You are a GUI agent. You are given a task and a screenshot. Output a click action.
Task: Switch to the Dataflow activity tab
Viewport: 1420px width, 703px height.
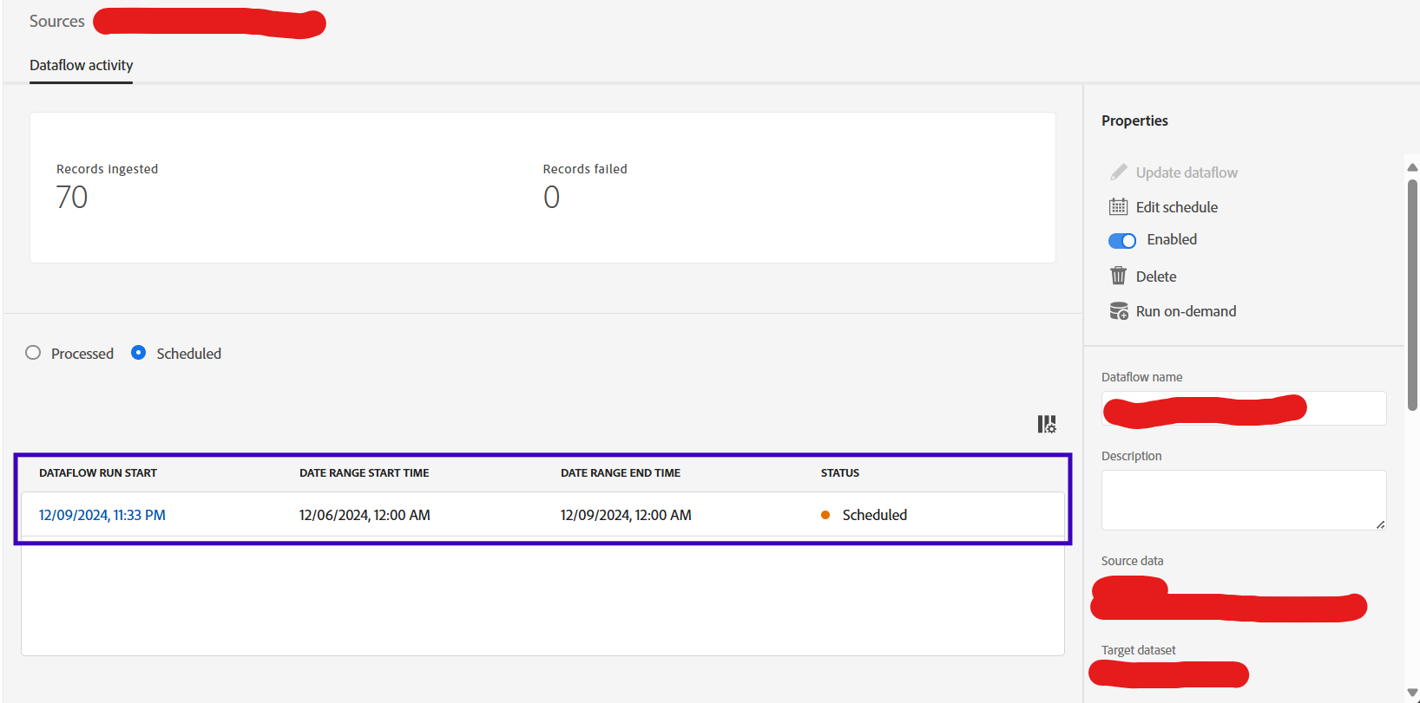[x=81, y=65]
